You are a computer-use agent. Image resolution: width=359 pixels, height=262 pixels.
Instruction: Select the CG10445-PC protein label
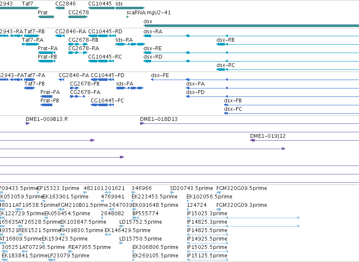tap(108, 101)
